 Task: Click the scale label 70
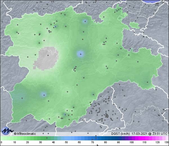tap(92, 142)
